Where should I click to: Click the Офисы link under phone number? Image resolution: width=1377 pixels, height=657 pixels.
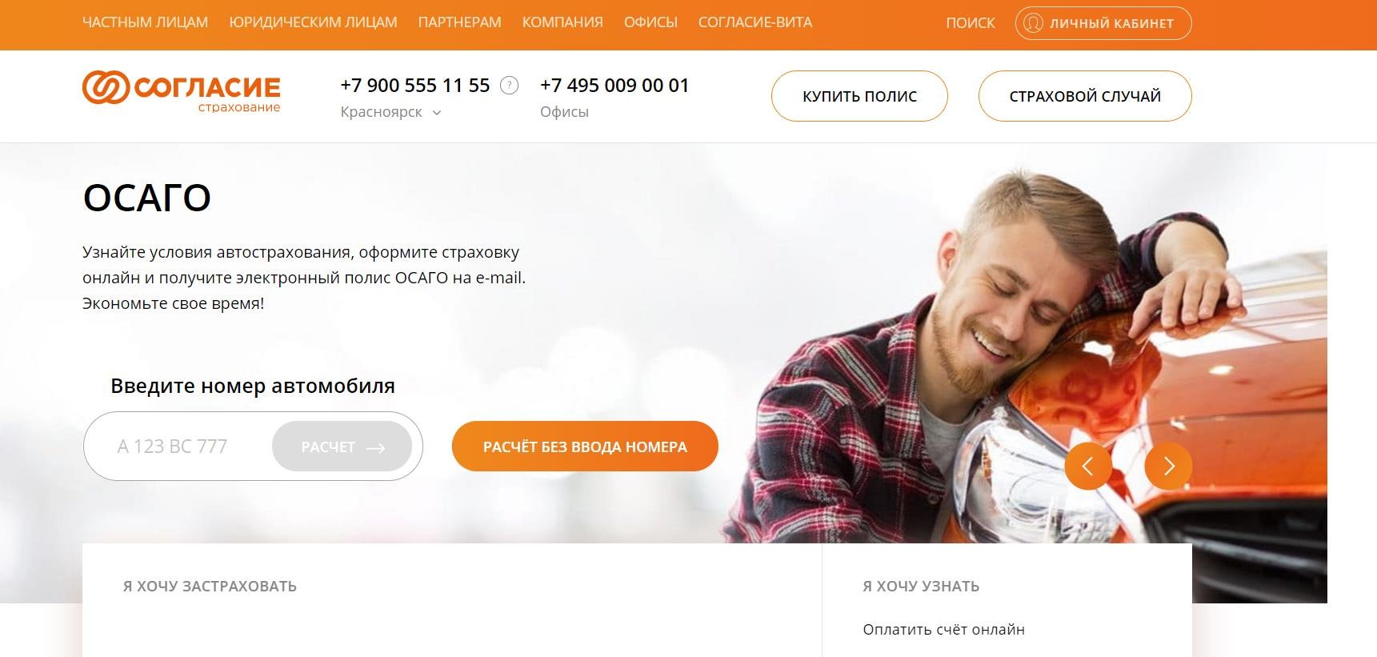click(564, 112)
